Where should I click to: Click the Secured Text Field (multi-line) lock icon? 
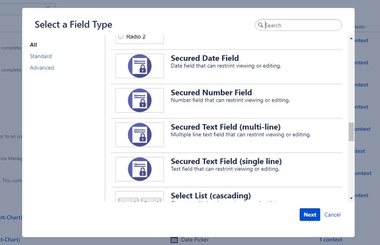pyautogui.click(x=140, y=134)
